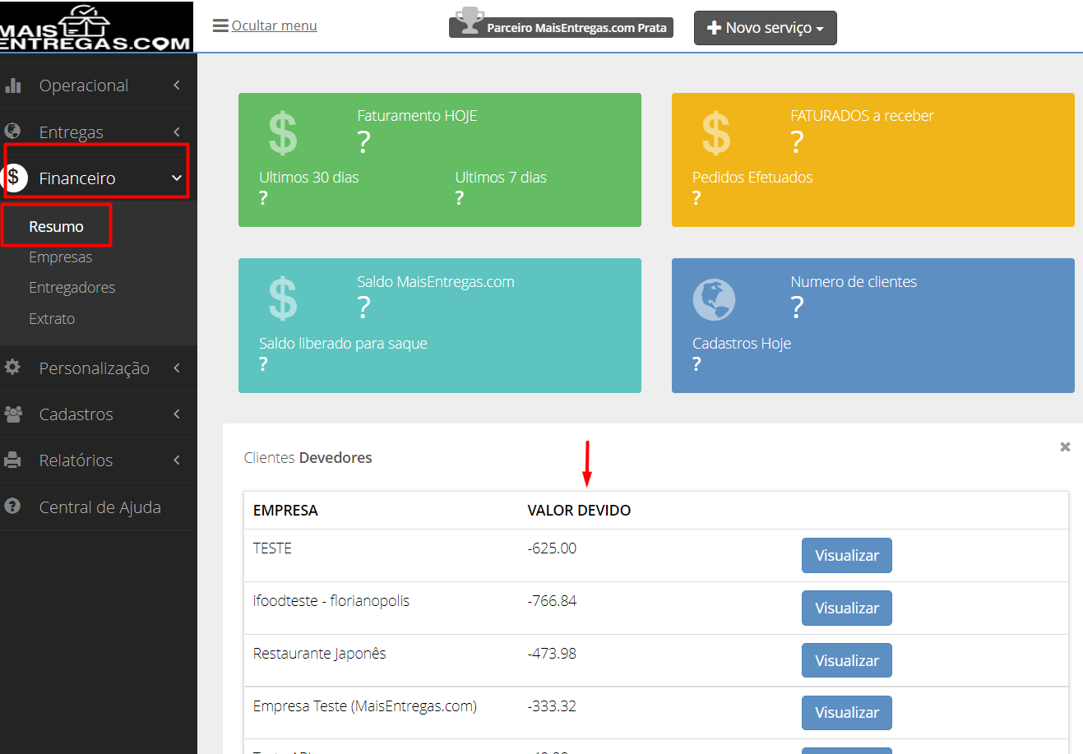Click Visualizar for Restaurante Japonês
Screen dimensions: 1083x754
tap(847, 660)
